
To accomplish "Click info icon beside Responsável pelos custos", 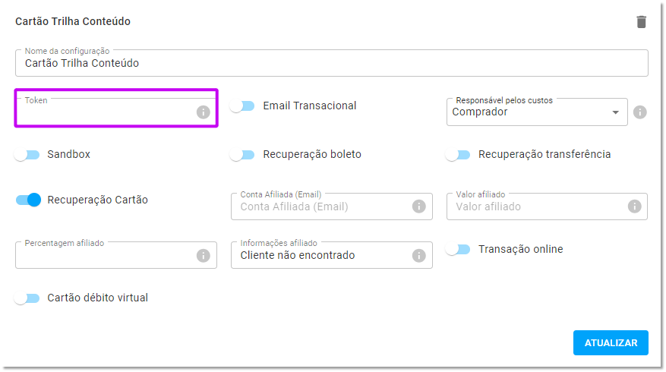I will 639,112.
